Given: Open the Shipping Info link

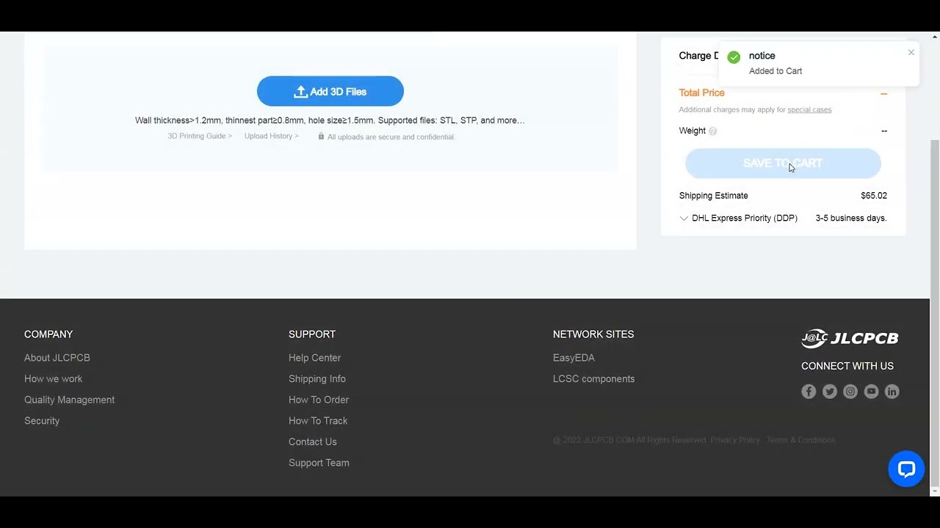Looking at the screenshot, I should (x=317, y=379).
